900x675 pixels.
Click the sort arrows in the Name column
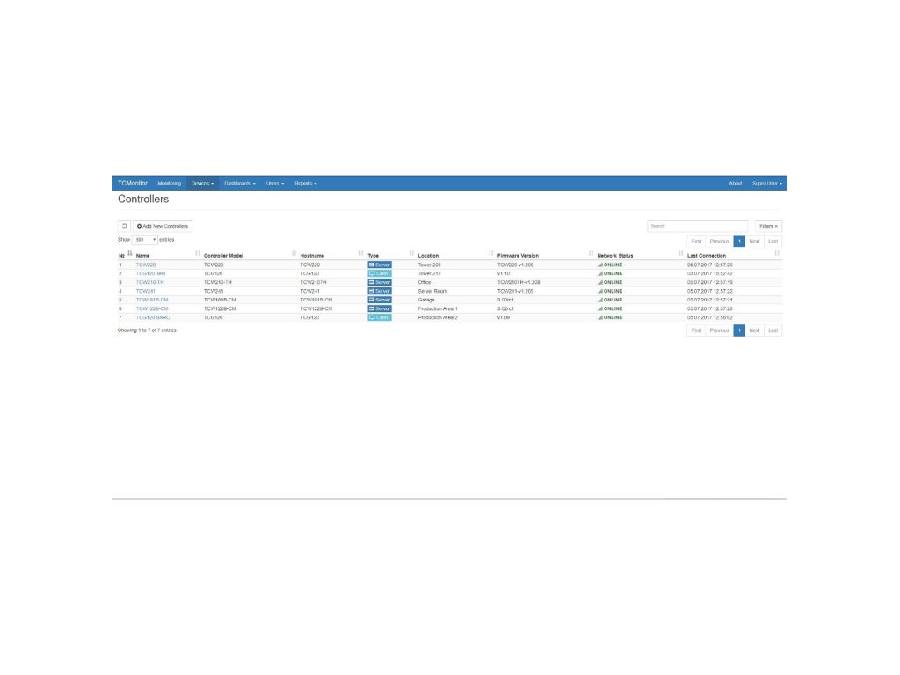pos(197,255)
